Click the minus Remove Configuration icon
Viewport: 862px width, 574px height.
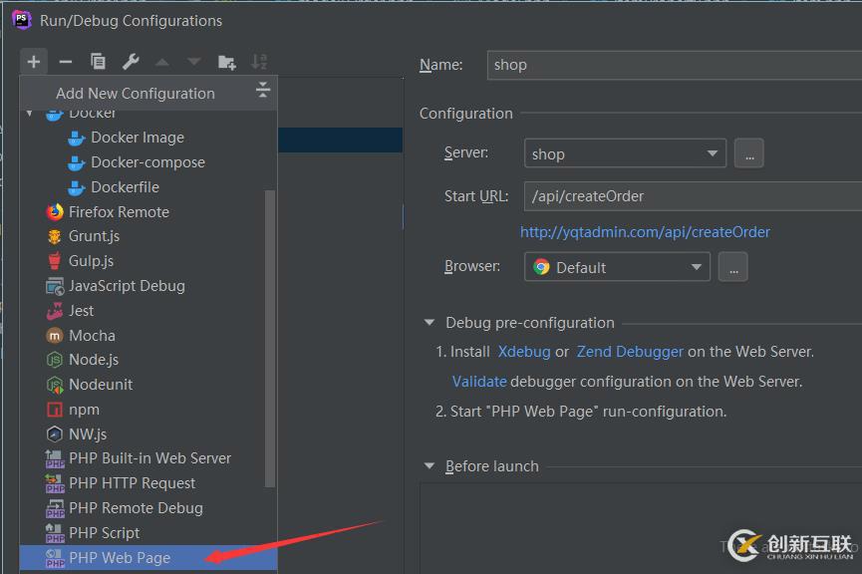[x=66, y=62]
